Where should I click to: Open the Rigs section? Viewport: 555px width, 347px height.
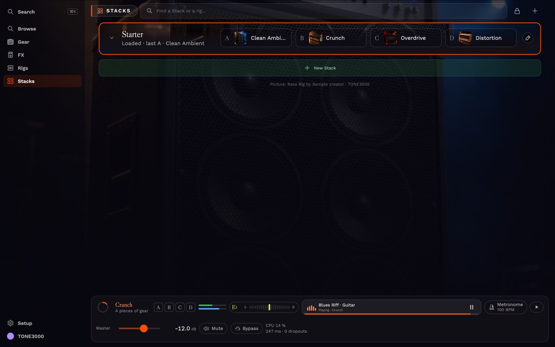click(42, 68)
